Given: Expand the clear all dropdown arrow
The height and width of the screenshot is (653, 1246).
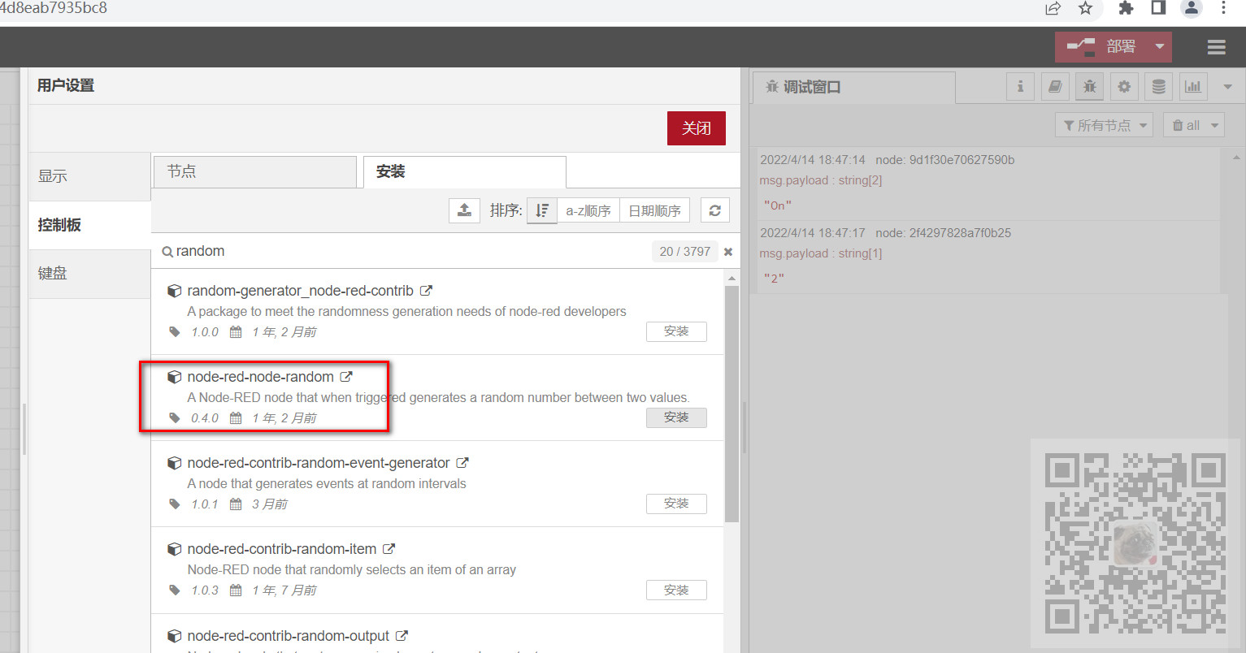Looking at the screenshot, I should coord(1215,125).
